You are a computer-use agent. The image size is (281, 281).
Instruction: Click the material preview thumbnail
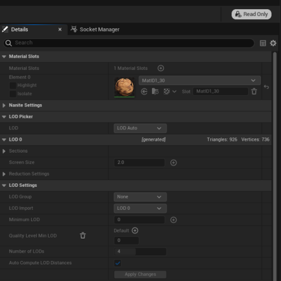pyautogui.click(x=124, y=87)
